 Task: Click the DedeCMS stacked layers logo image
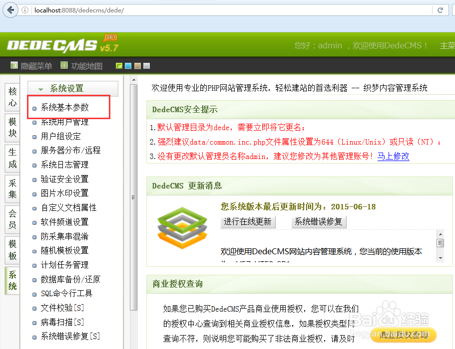tap(182, 228)
